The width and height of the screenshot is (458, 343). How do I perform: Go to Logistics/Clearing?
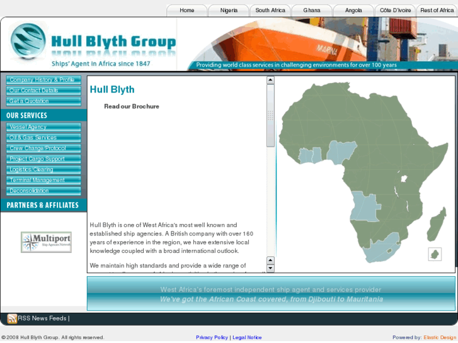pos(43,169)
